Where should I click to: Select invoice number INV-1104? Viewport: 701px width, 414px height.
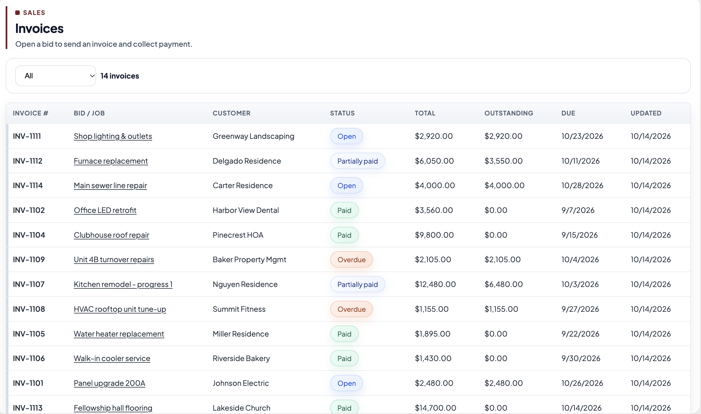tap(29, 235)
